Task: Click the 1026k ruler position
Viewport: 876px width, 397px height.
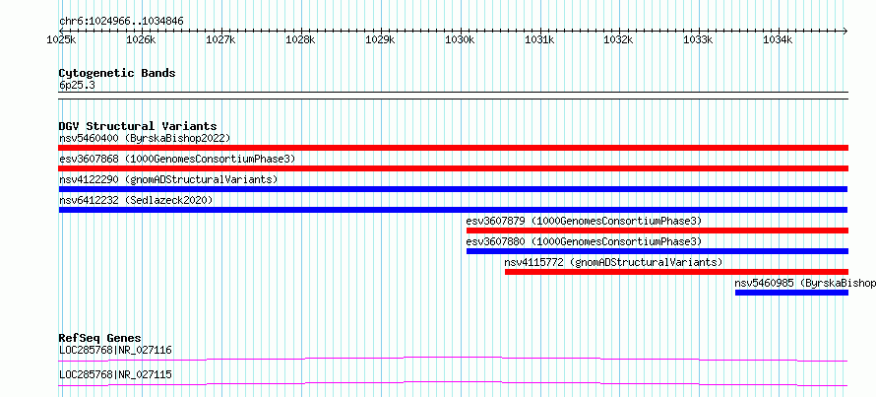Action: tap(142, 40)
